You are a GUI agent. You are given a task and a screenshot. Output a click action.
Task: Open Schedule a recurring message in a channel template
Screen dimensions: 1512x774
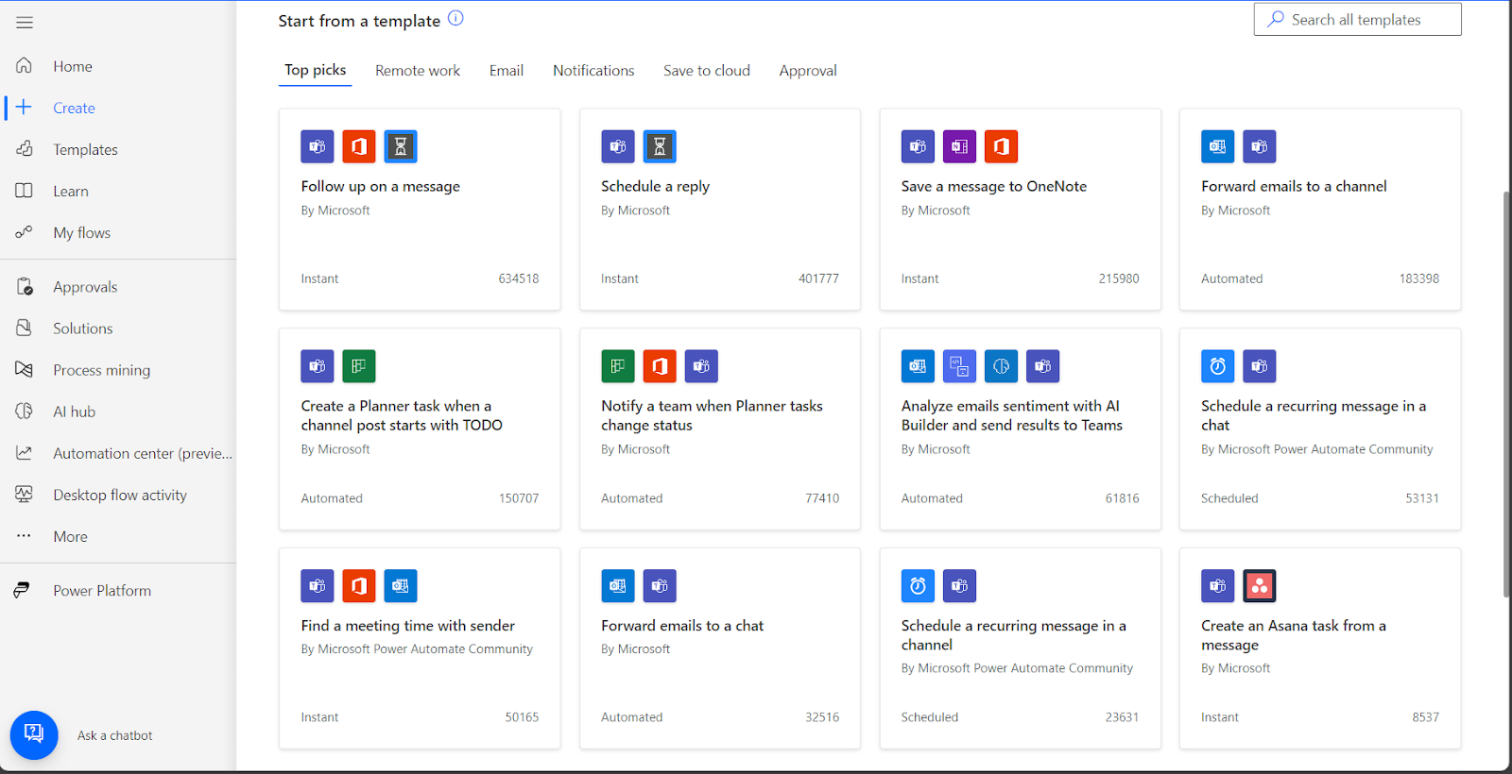click(1013, 635)
